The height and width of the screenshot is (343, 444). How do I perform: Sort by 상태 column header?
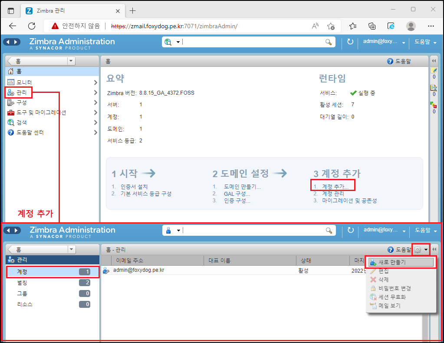(x=323, y=261)
